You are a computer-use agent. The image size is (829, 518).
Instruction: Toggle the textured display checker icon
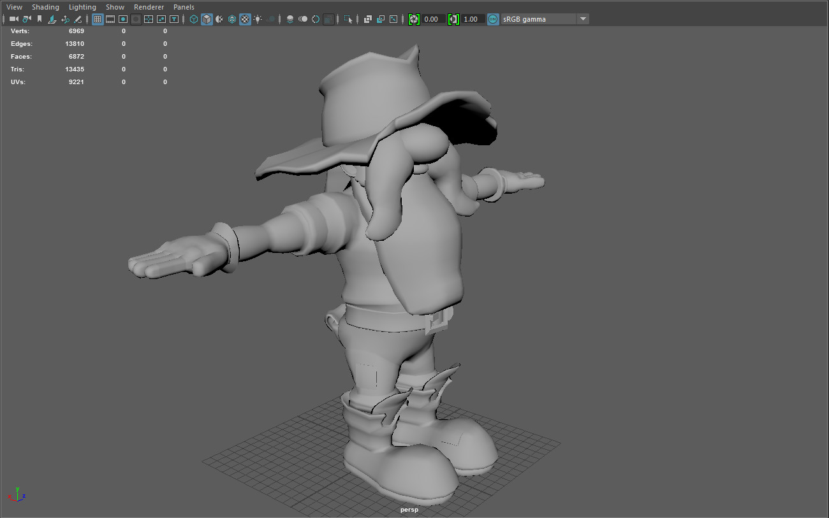click(245, 19)
